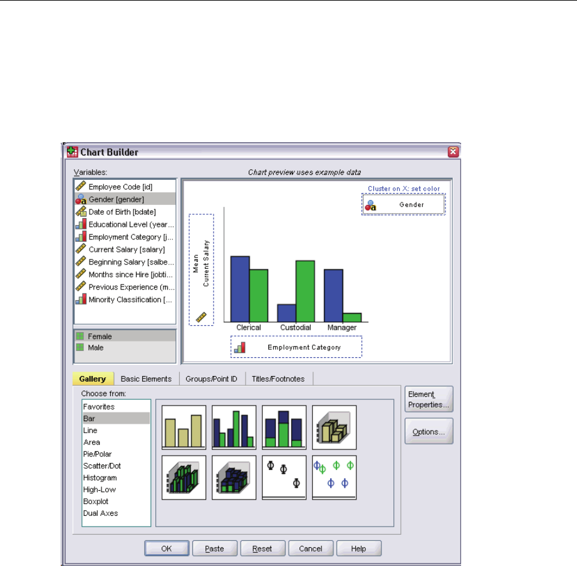Choose the clustered bar chart gallery icon

pos(234,427)
